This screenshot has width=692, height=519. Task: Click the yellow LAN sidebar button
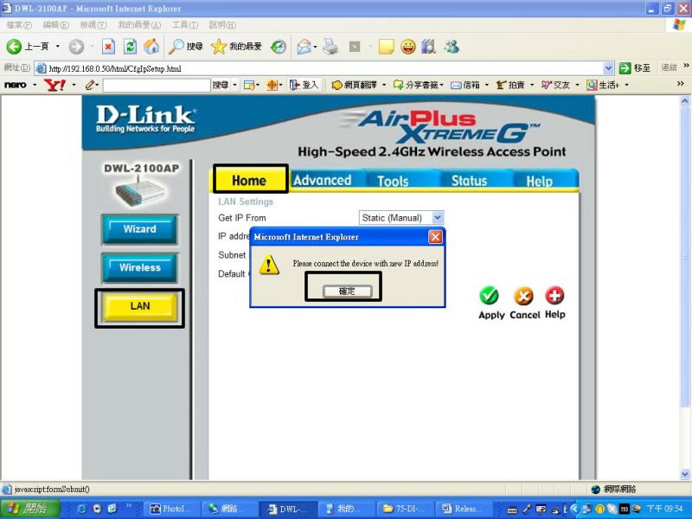pyautogui.click(x=139, y=306)
